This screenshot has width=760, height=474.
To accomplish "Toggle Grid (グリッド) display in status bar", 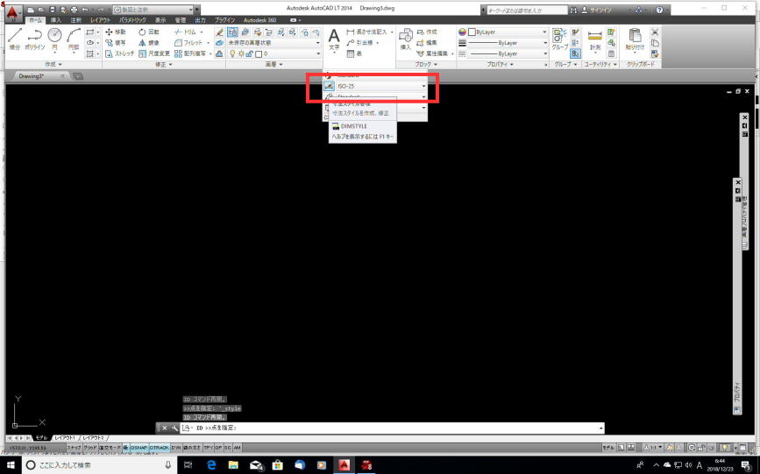I will [x=89, y=448].
